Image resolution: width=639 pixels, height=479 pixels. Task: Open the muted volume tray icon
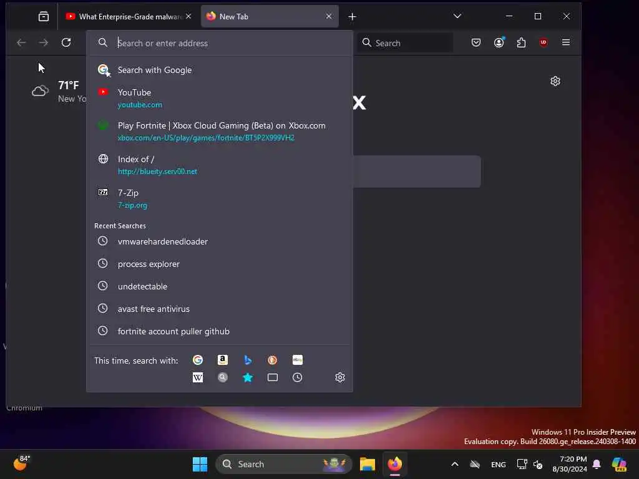538,465
